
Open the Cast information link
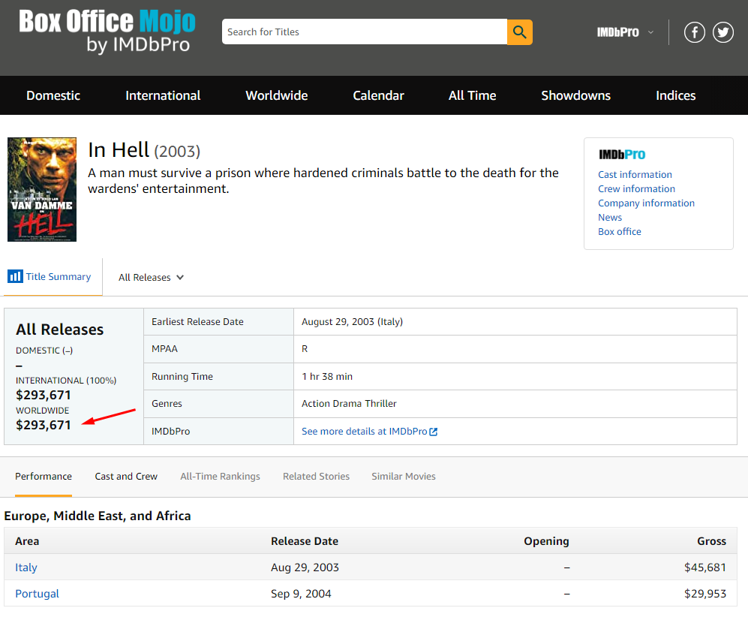click(x=635, y=175)
